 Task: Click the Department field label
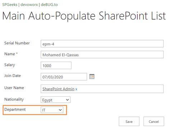pos(15,109)
